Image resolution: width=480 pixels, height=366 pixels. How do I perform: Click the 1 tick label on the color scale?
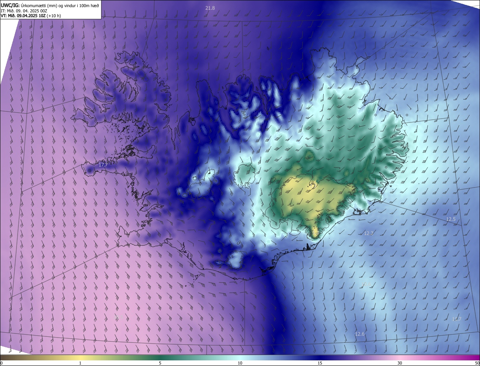[x=80, y=363]
